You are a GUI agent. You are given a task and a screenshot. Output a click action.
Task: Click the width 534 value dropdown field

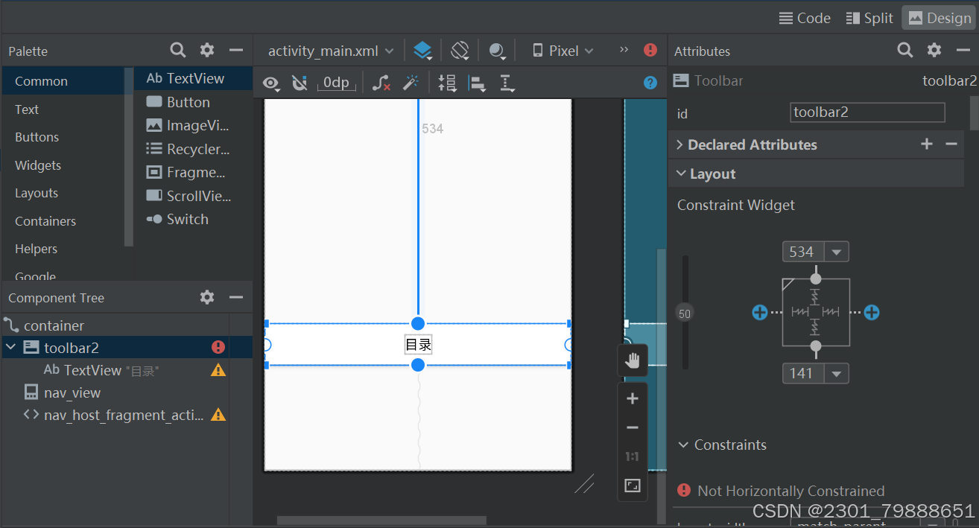[x=815, y=252]
